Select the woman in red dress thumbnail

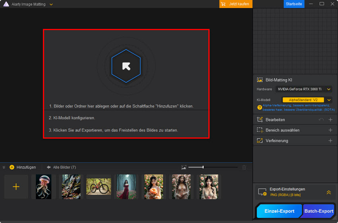pos(126,187)
